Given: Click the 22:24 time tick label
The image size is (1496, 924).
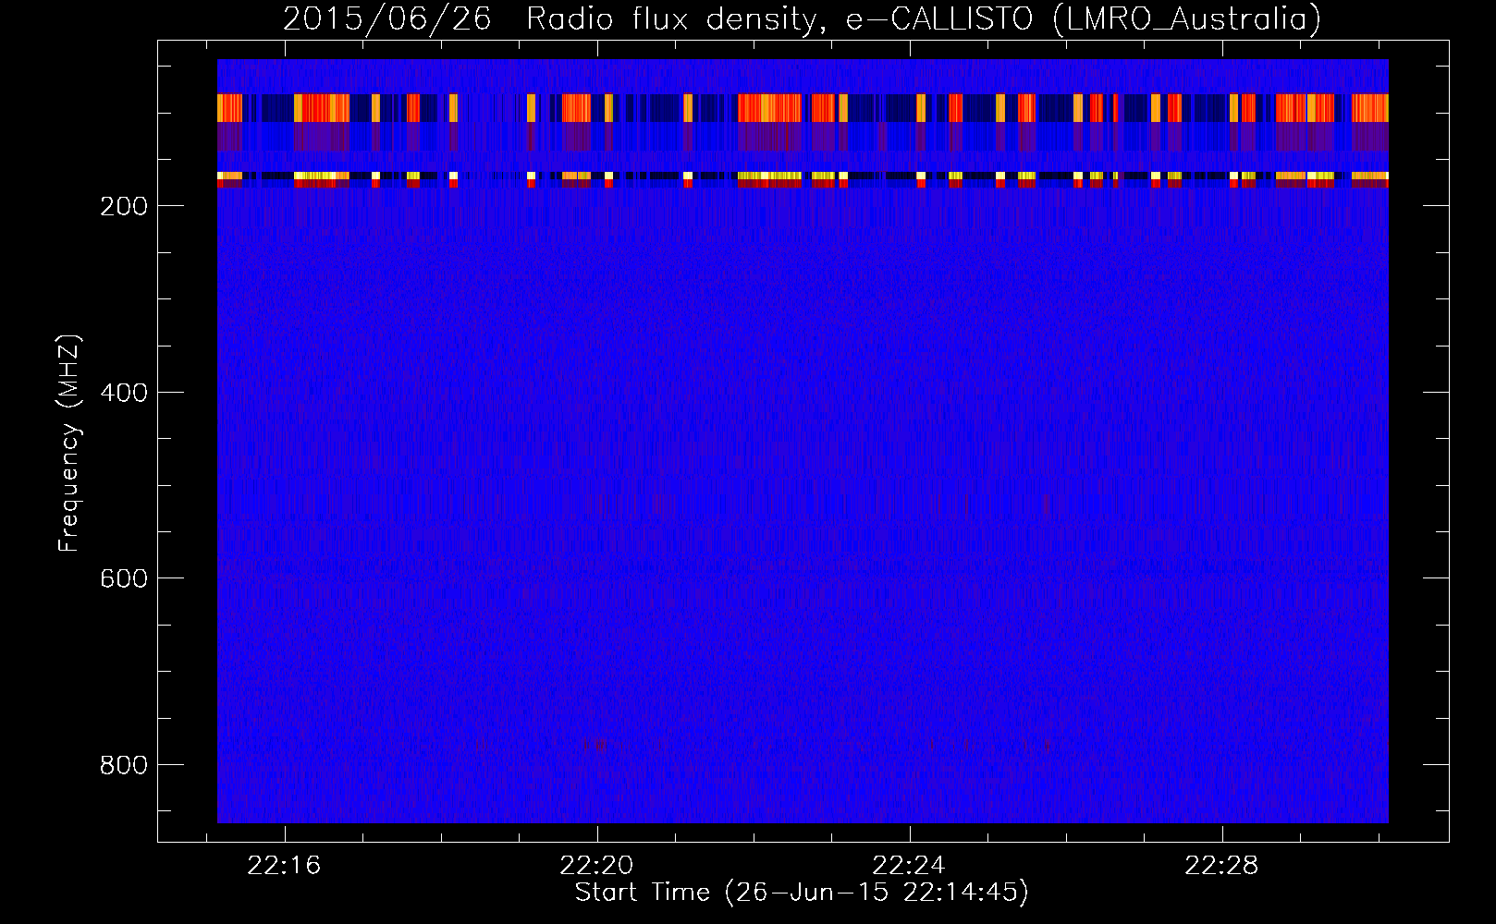Looking at the screenshot, I should pyautogui.click(x=909, y=865).
